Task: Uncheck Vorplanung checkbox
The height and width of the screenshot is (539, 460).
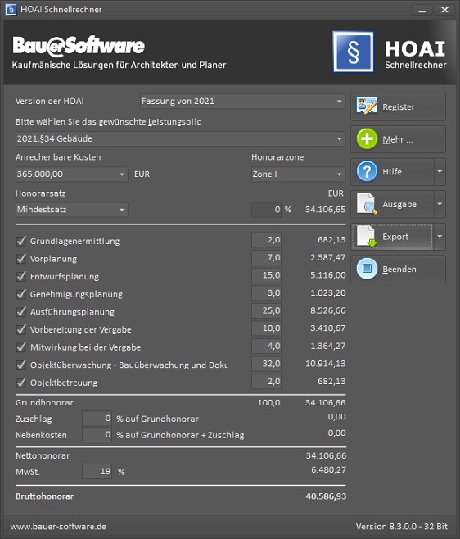Action: click(x=21, y=259)
